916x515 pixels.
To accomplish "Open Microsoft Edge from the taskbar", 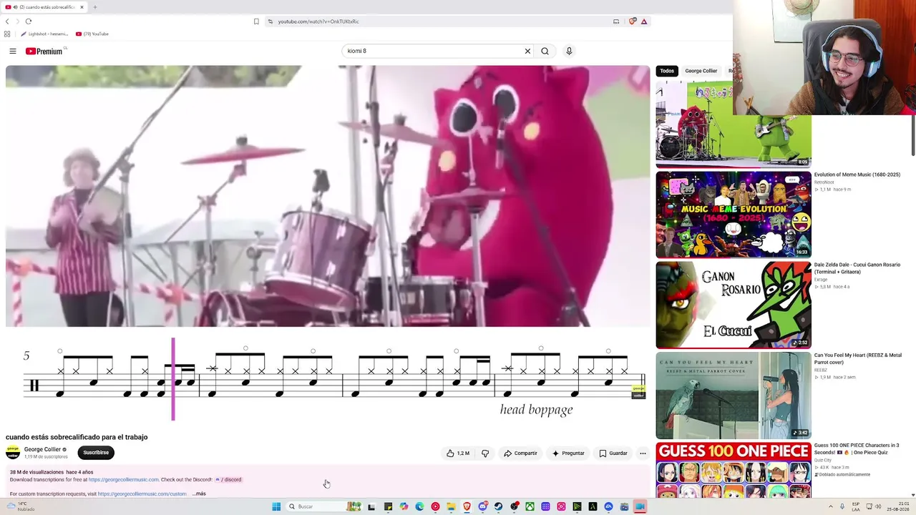I will 419,506.
